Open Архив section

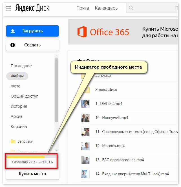click(x=17, y=116)
